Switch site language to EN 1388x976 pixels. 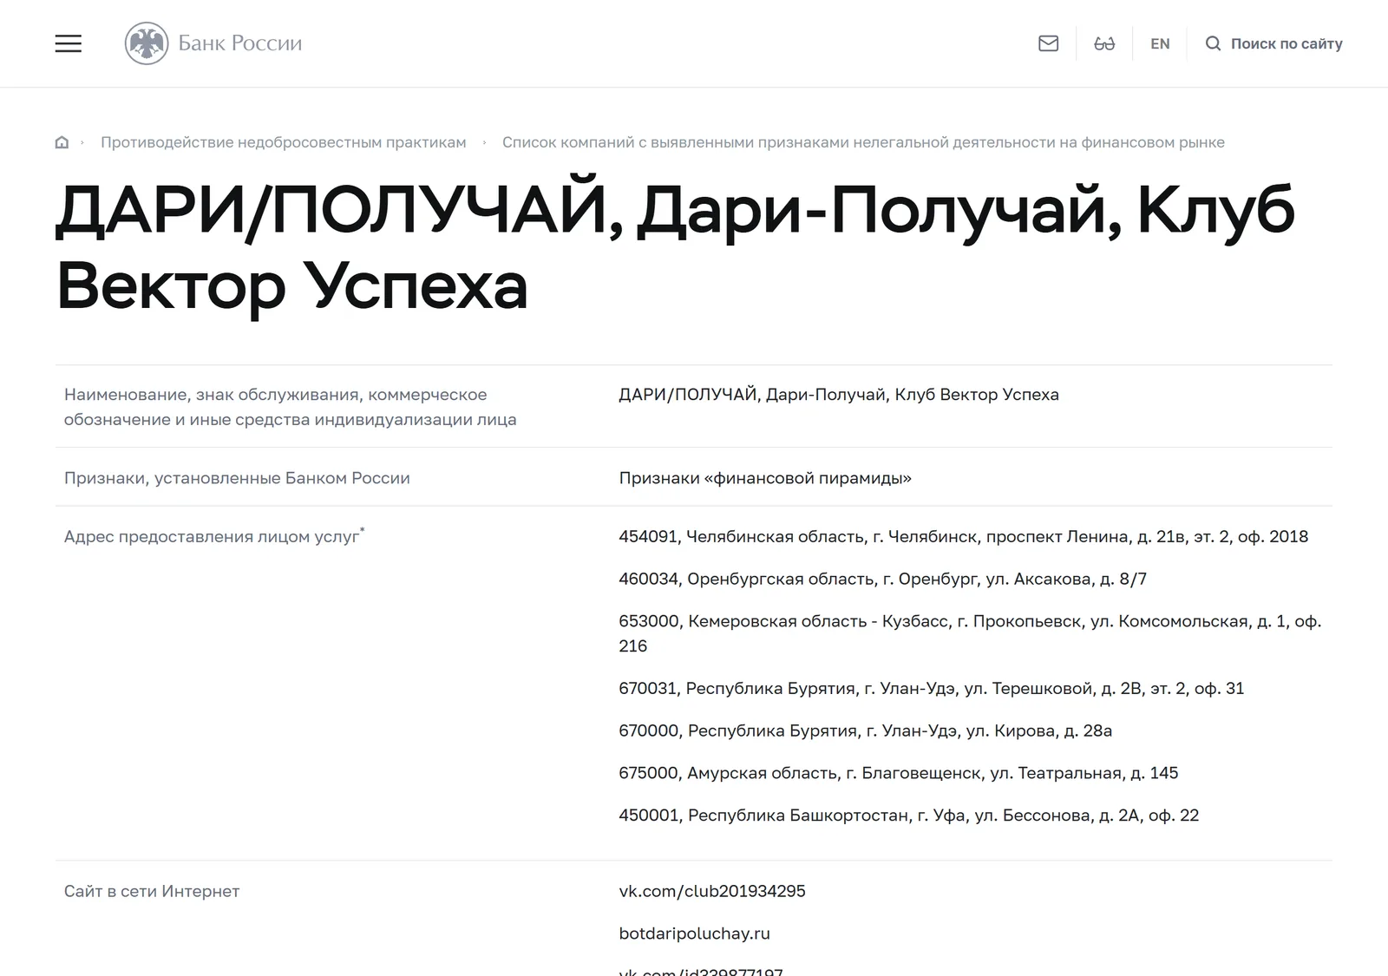coord(1160,43)
